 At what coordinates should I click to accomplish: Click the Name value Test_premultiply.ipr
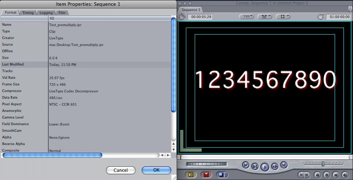[65, 25]
